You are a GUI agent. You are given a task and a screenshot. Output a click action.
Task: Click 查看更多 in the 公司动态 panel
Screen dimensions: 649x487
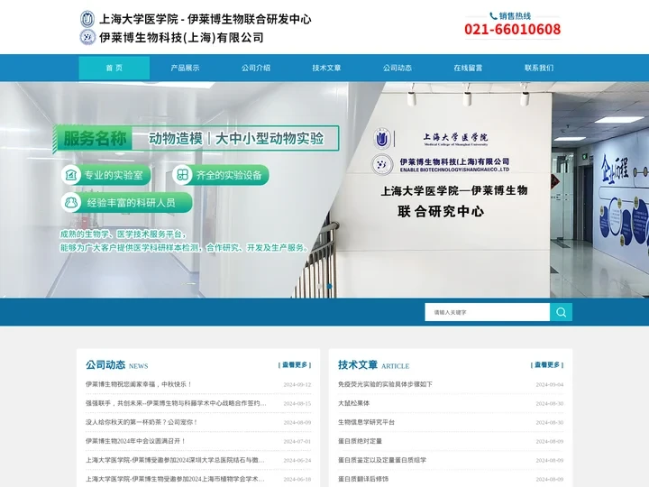coord(295,365)
